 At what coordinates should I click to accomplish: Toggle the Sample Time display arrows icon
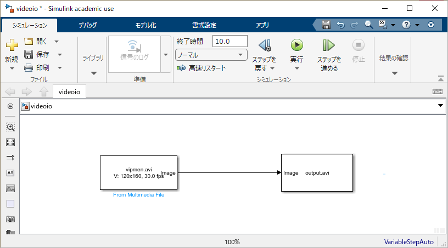point(10,158)
